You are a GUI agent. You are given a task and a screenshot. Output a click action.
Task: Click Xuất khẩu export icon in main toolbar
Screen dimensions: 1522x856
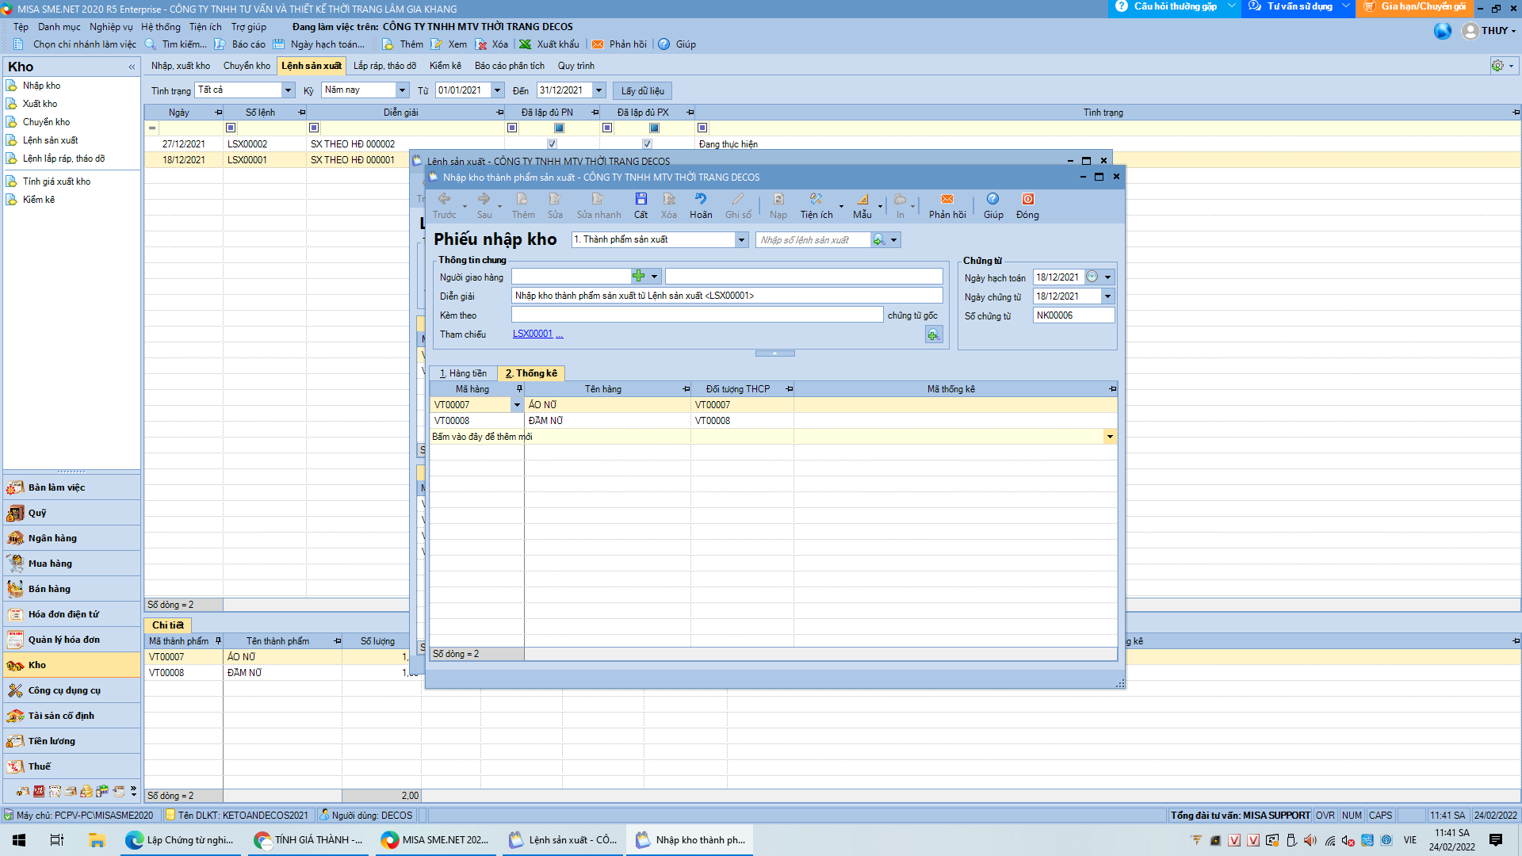(x=525, y=44)
